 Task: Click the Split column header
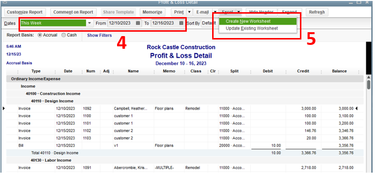(234, 71)
